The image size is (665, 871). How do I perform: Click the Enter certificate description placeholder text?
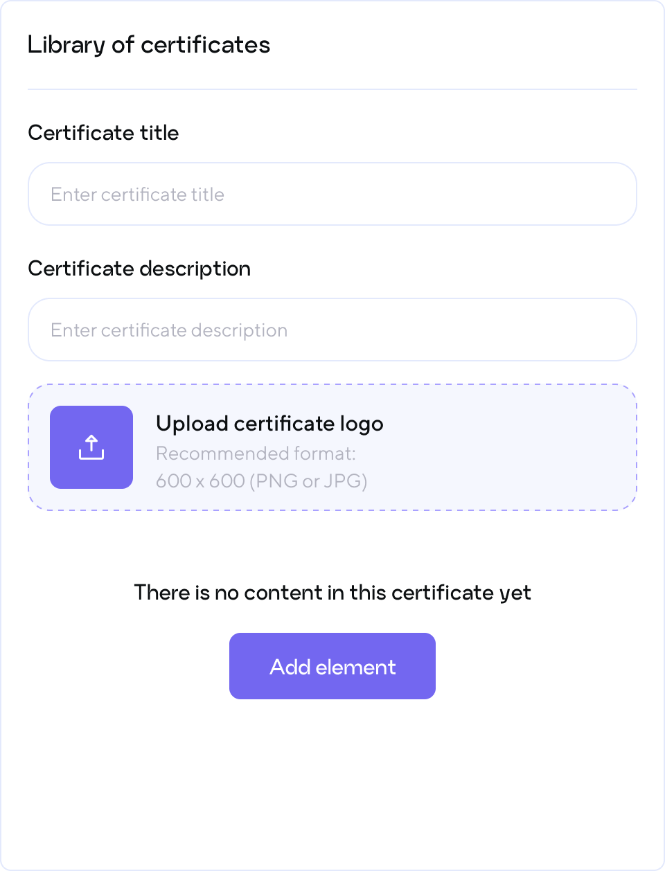(169, 330)
